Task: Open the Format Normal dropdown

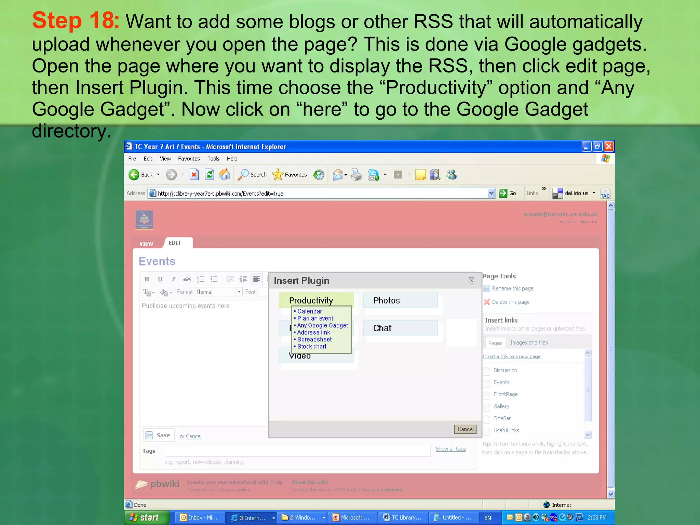Action: [218, 292]
